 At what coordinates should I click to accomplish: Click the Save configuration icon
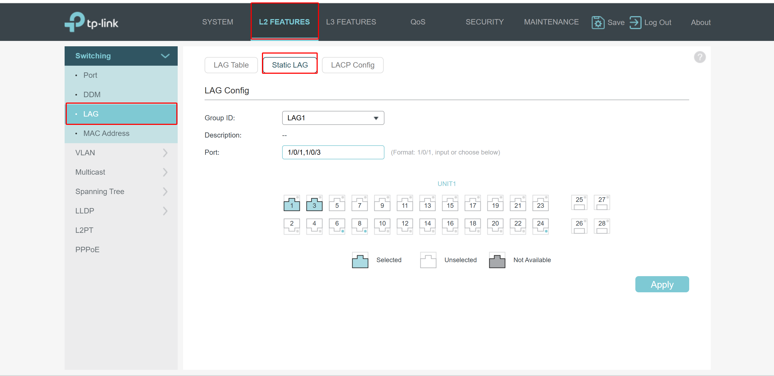[598, 23]
